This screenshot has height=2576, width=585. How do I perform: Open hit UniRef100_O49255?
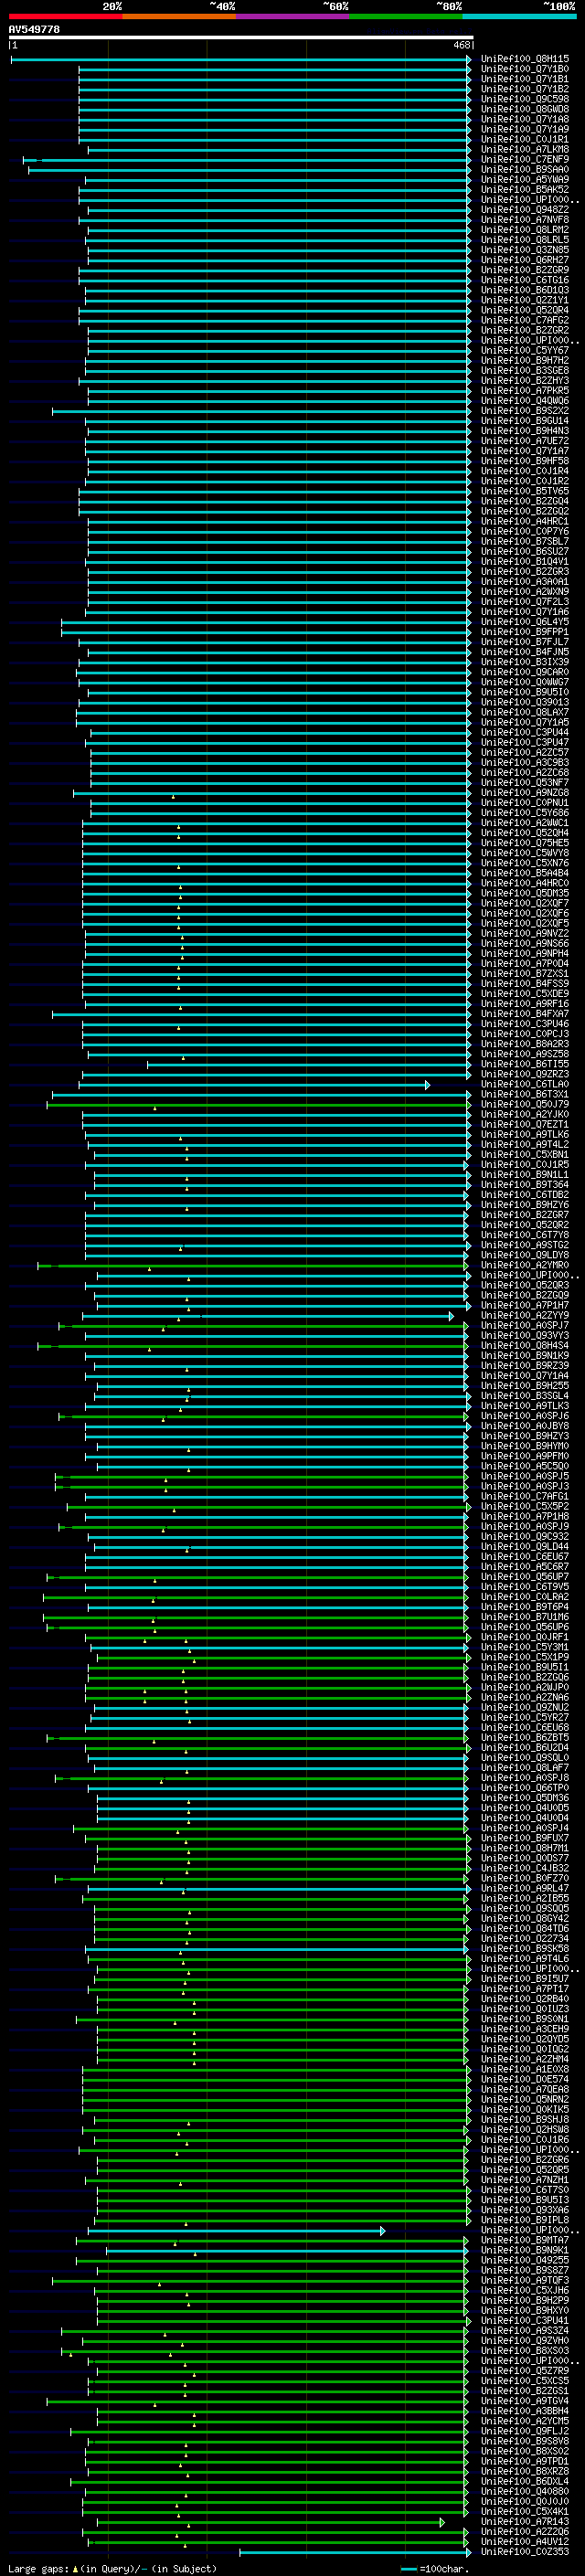[525, 2260]
